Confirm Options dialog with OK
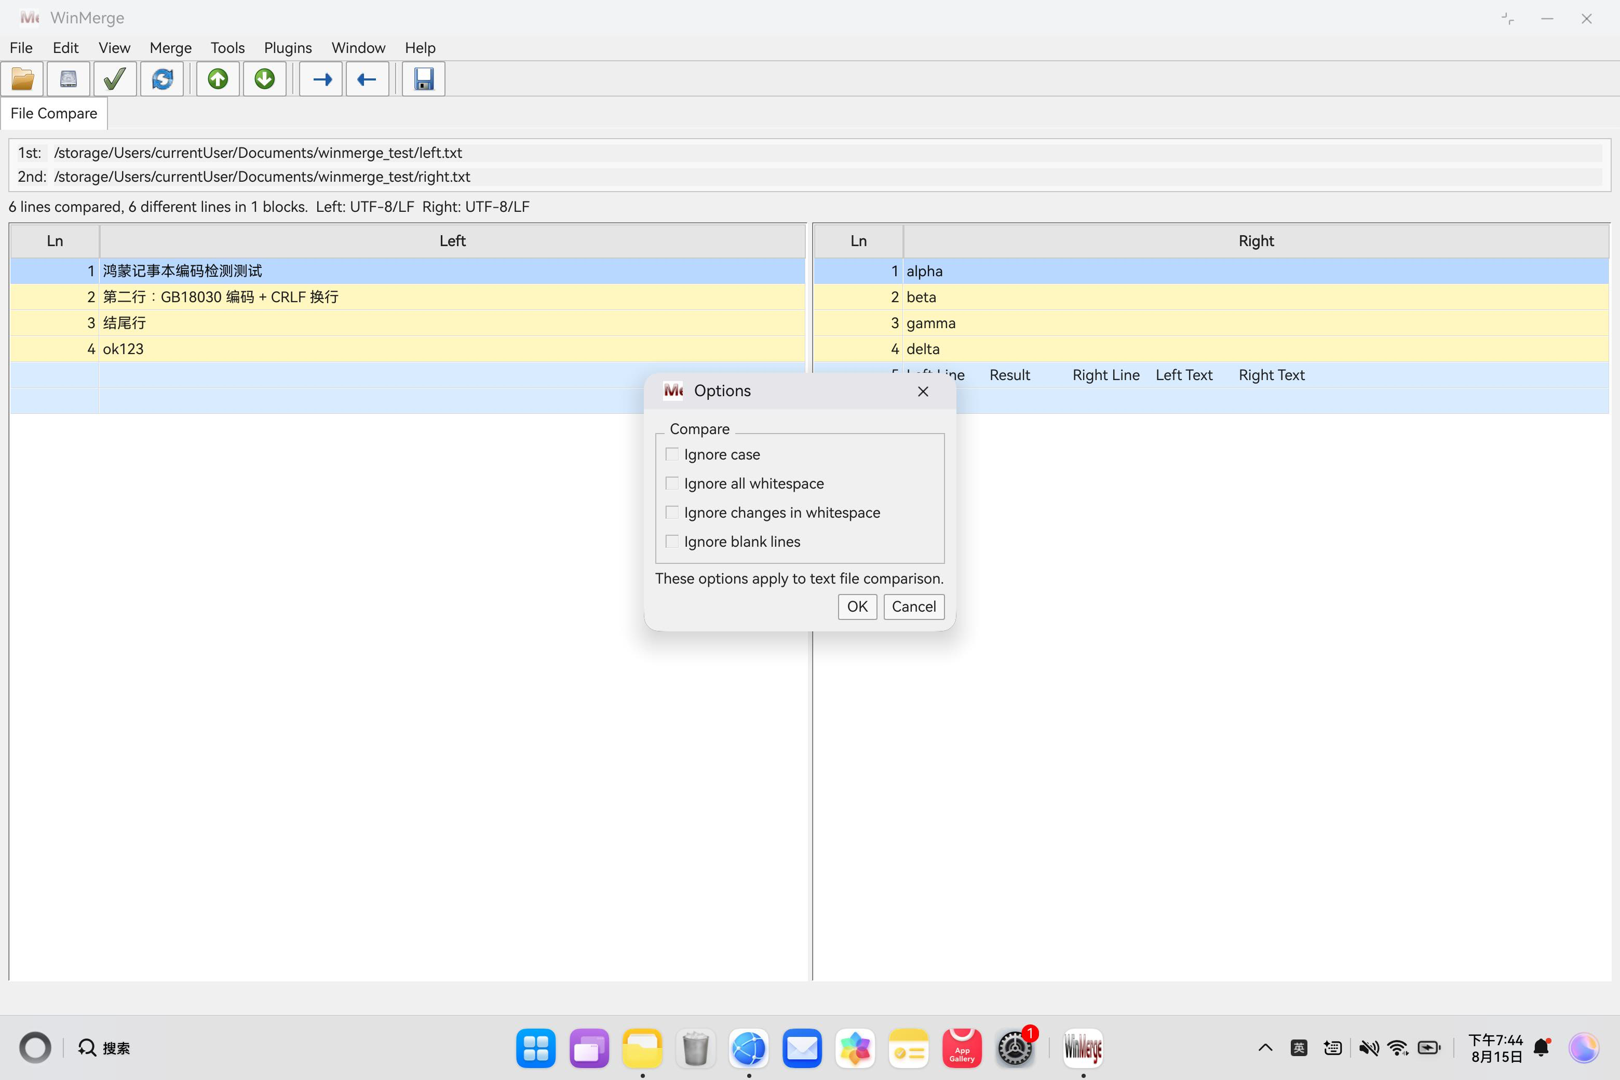1620x1080 pixels. tap(858, 607)
